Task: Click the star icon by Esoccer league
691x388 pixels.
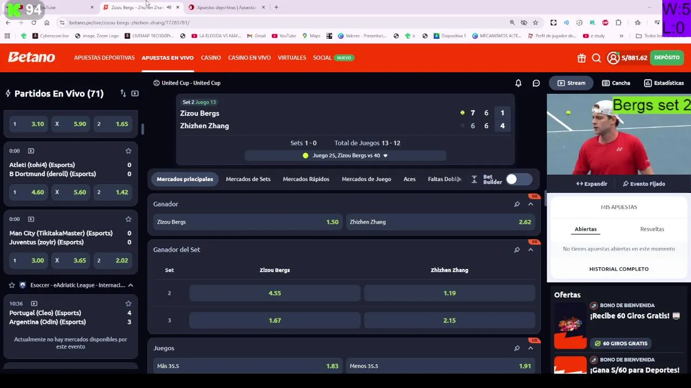Action: (12, 285)
